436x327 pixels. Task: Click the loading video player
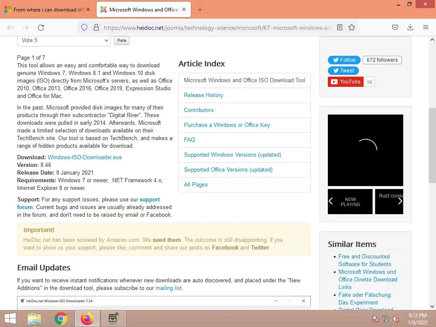click(365, 150)
